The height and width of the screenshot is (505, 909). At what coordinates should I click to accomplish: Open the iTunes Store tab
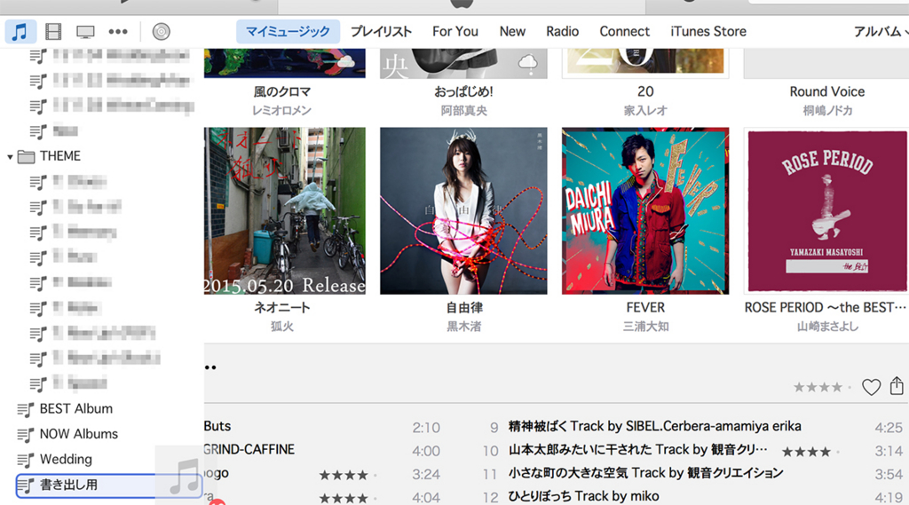[x=708, y=31]
